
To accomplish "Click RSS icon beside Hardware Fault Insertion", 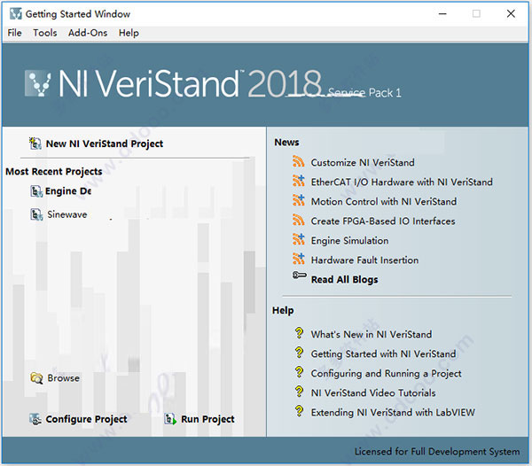I will coord(298,259).
